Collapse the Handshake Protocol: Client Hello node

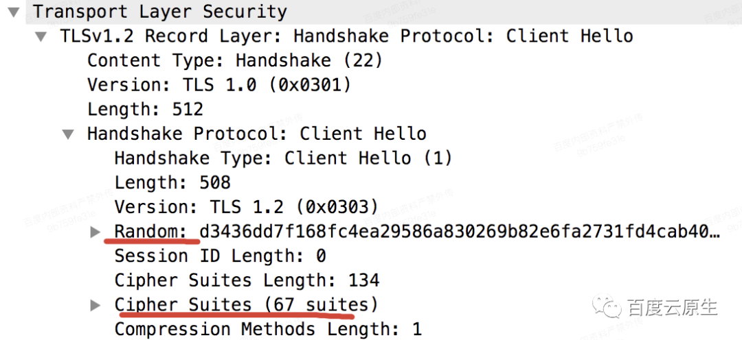coord(69,134)
